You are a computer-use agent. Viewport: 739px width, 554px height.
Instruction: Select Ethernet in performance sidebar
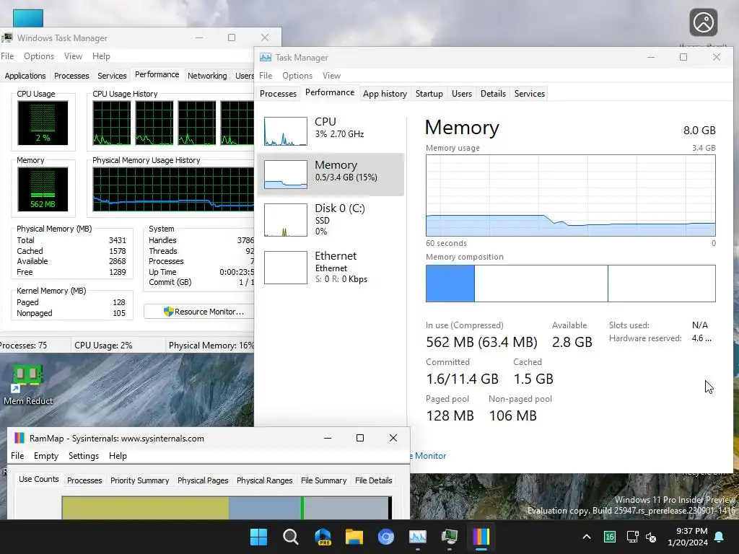pyautogui.click(x=331, y=267)
